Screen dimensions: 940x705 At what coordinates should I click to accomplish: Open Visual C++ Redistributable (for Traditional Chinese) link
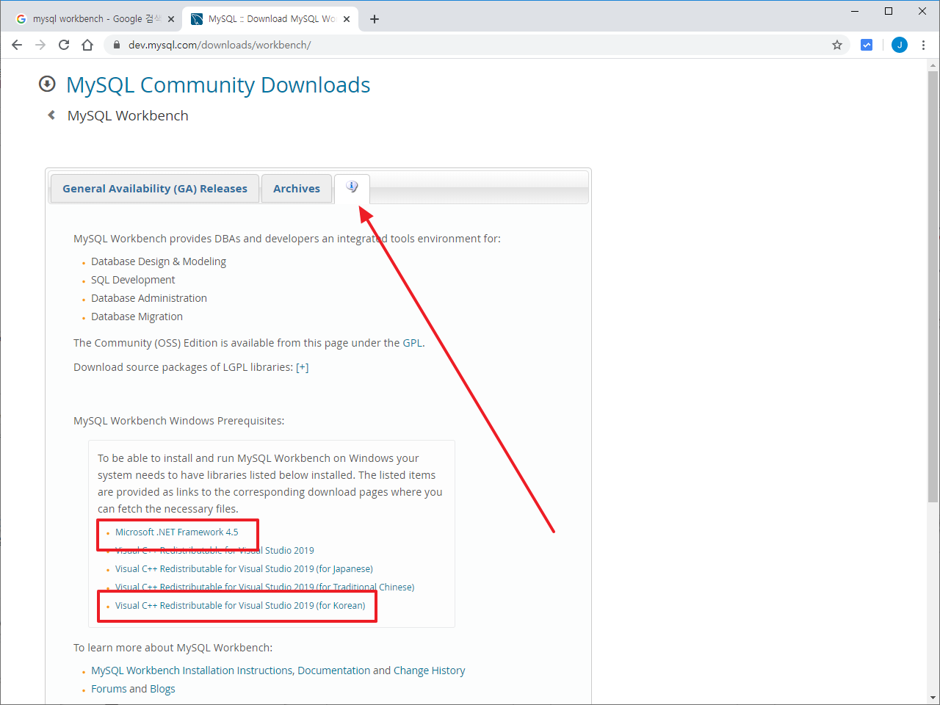264,587
